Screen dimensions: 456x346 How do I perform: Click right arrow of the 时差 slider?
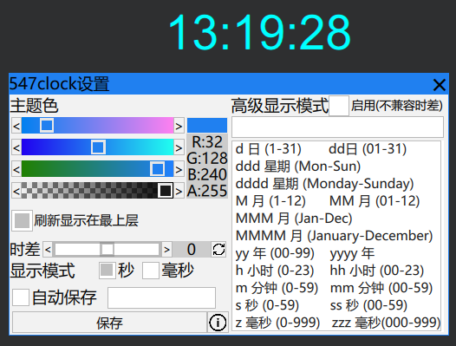[x=166, y=250]
